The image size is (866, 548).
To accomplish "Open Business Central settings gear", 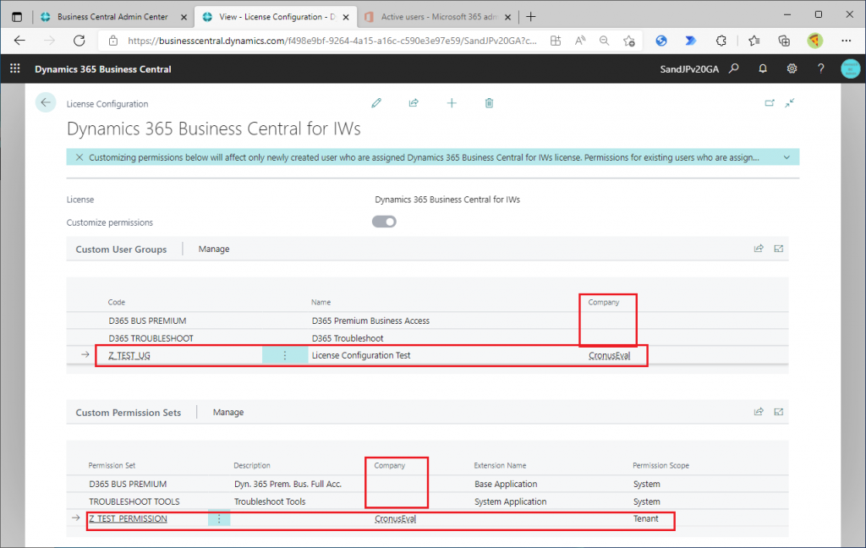I will point(792,68).
